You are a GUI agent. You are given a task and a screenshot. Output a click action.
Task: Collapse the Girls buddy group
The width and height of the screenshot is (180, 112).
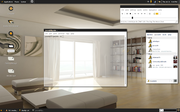147,38
